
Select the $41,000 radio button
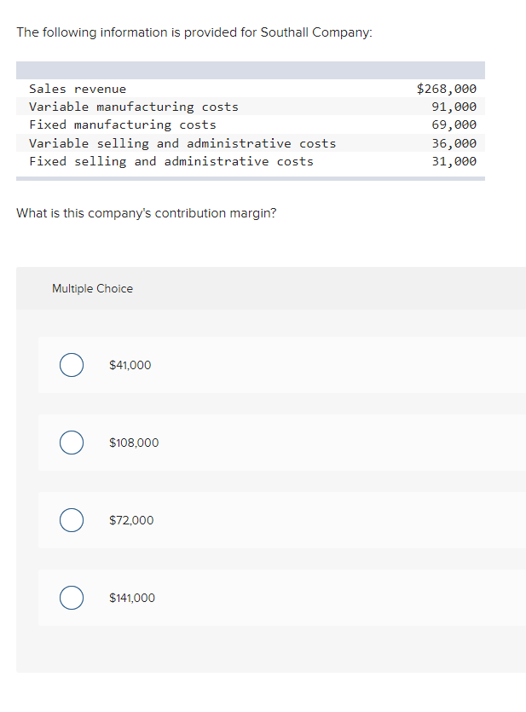72,365
